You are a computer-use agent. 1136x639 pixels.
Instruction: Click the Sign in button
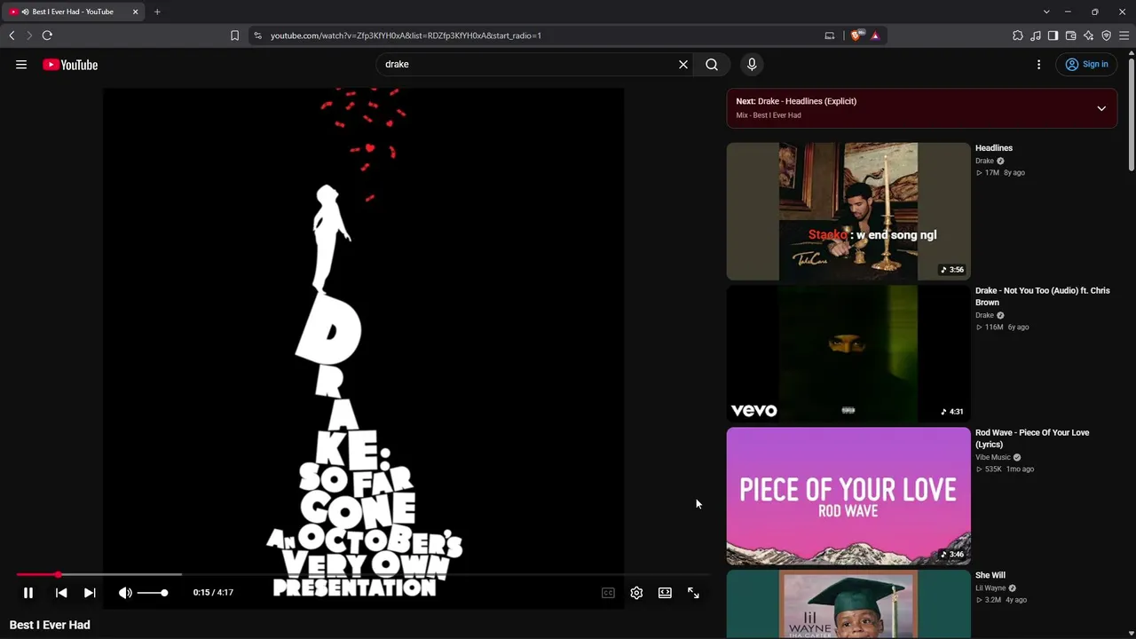(1086, 64)
